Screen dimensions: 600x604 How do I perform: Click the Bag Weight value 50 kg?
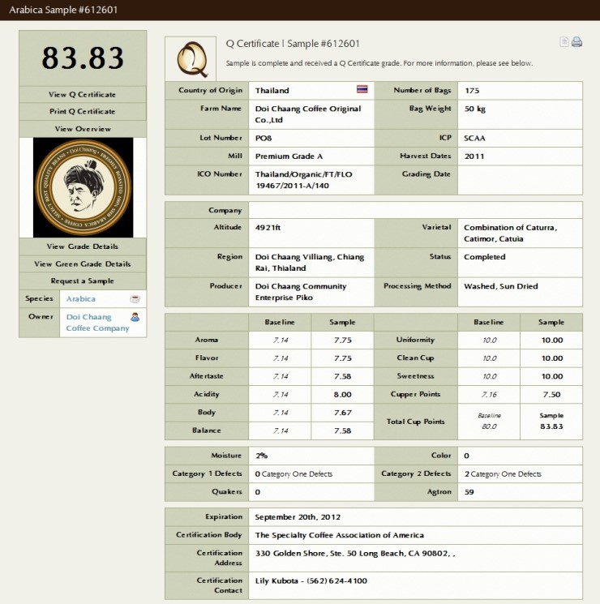point(475,109)
